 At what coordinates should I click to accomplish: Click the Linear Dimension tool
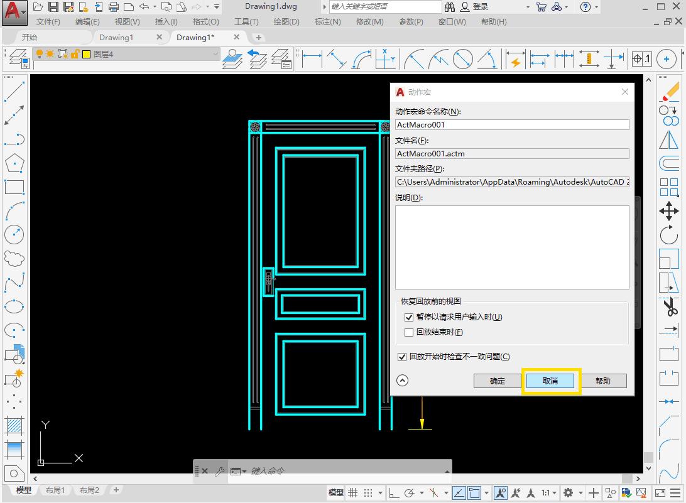coord(312,59)
